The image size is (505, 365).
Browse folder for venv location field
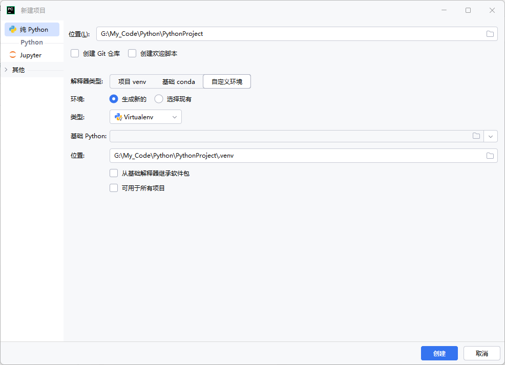(490, 156)
